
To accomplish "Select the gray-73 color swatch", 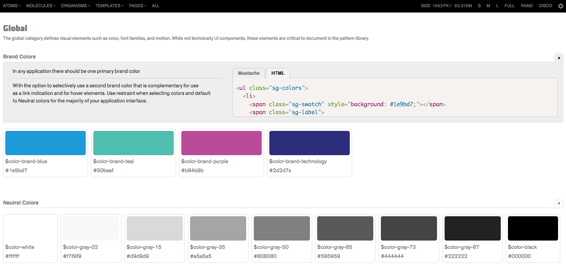I will [x=409, y=228].
